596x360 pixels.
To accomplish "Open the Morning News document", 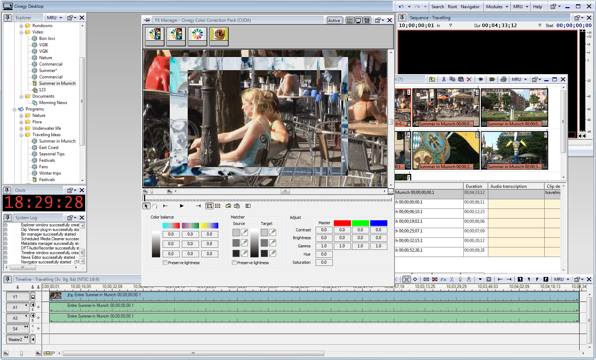I will pyautogui.click(x=53, y=103).
